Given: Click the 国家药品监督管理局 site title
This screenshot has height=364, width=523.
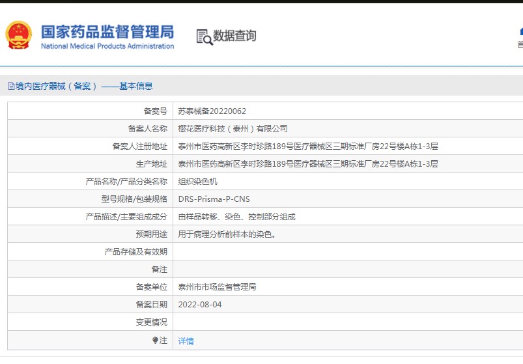Looking at the screenshot, I should 107,31.
